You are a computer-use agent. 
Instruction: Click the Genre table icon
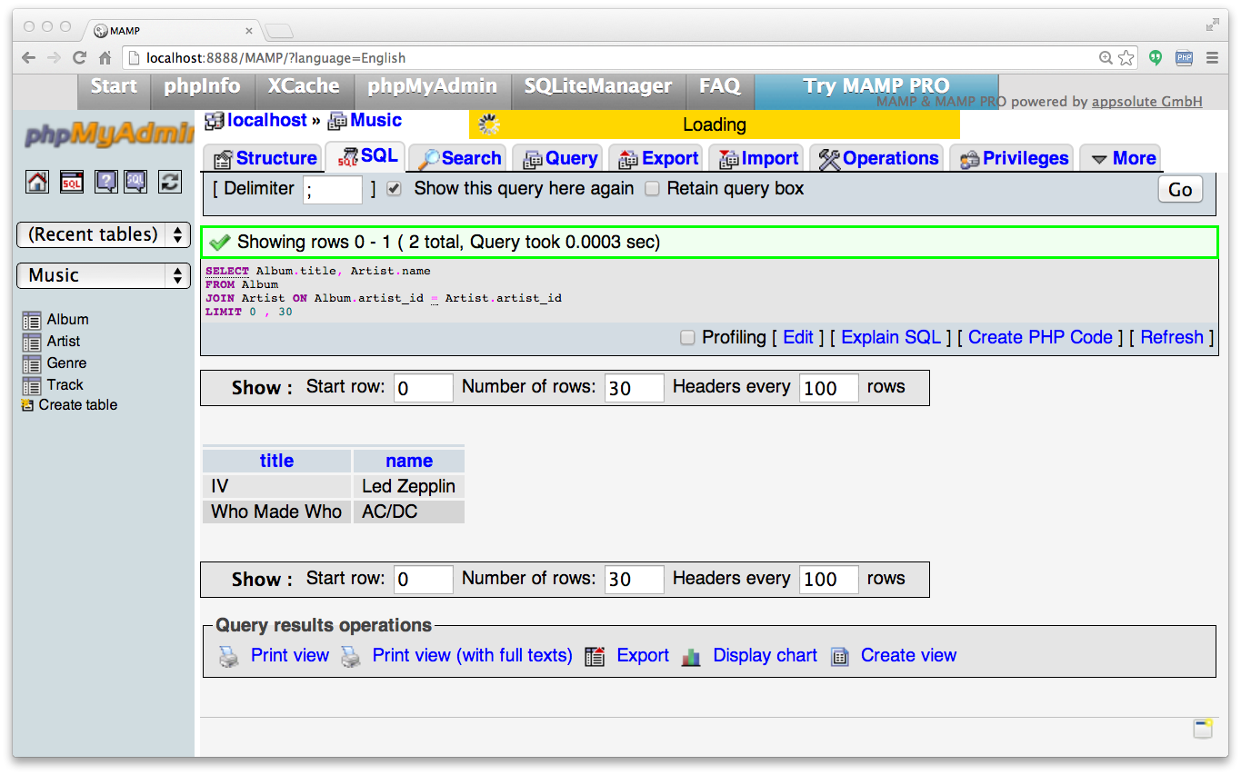32,364
